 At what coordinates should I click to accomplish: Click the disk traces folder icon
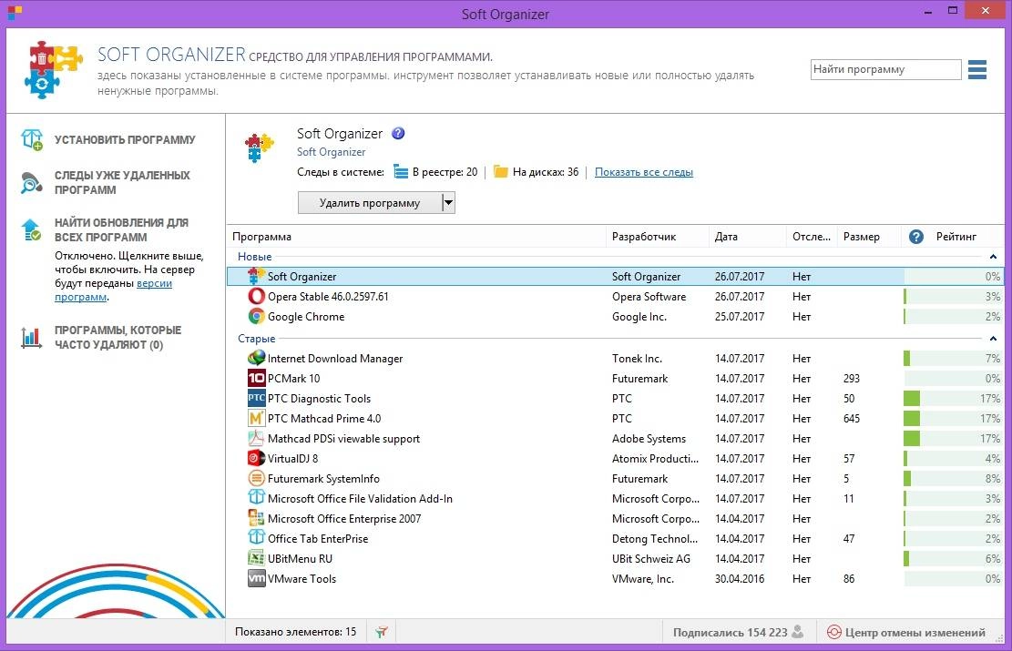[x=500, y=171]
